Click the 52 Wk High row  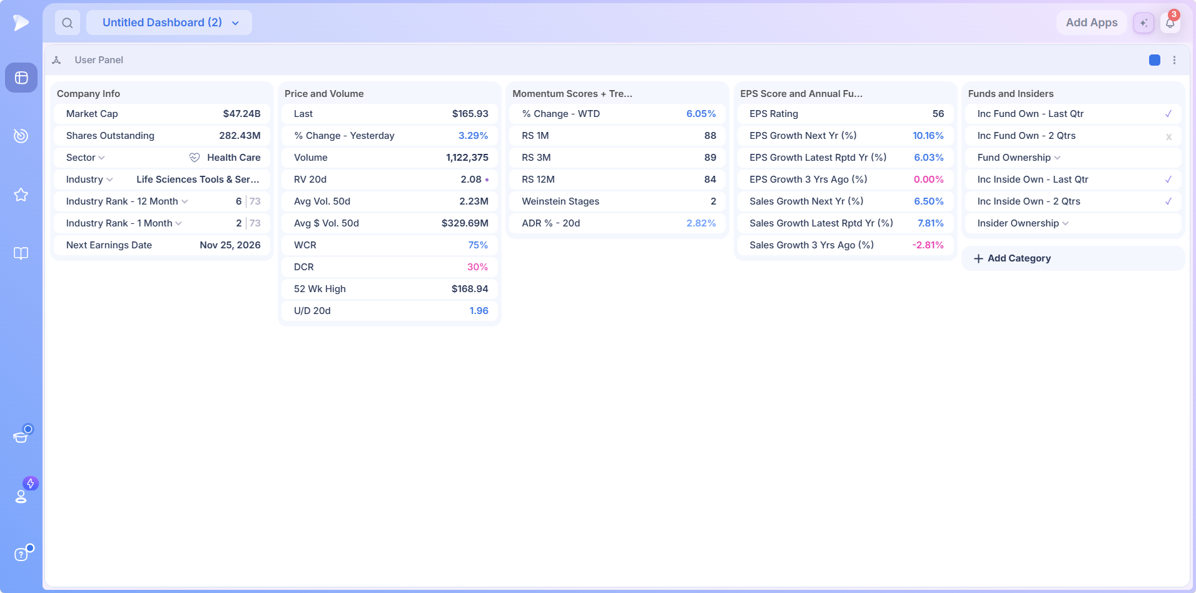click(390, 289)
